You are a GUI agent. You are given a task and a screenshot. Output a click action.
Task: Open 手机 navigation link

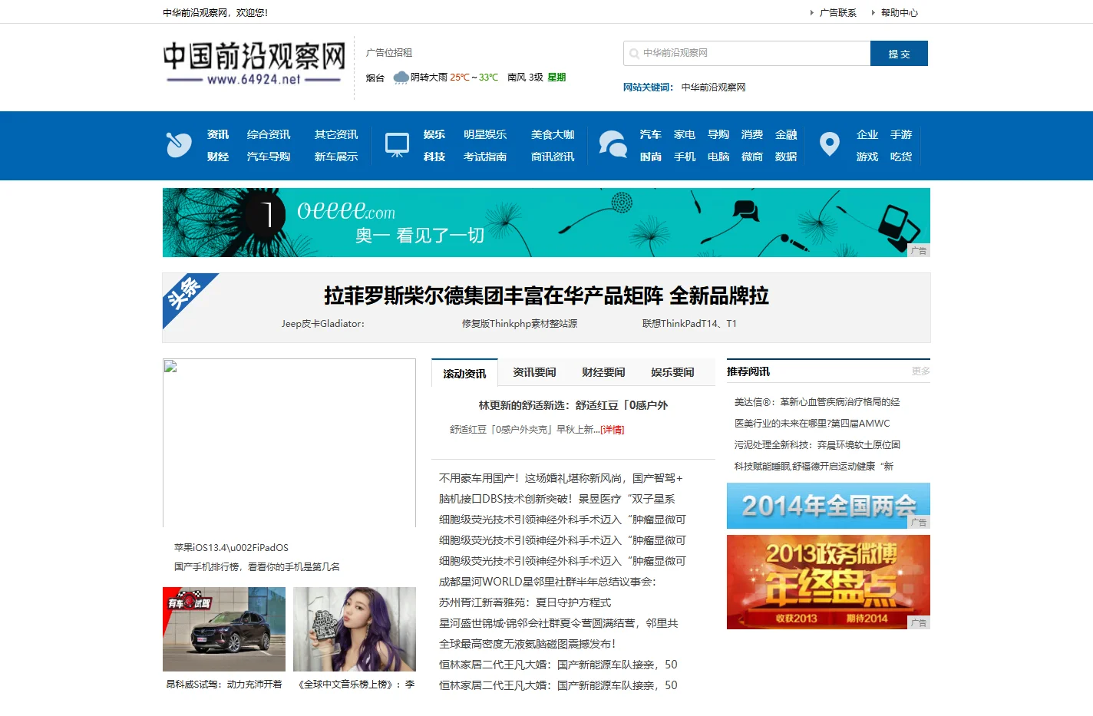[685, 157]
